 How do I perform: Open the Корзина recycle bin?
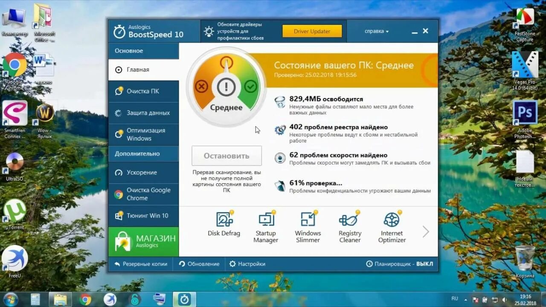(525, 262)
